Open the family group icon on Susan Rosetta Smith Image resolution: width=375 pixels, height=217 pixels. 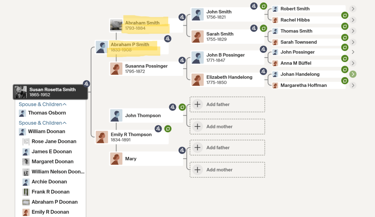point(86,84)
